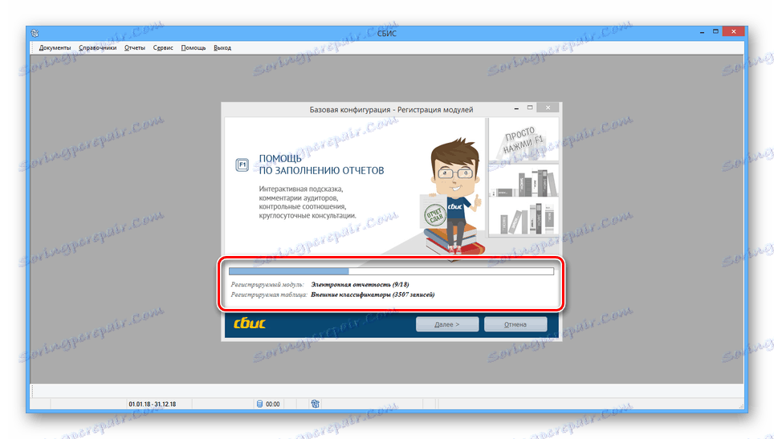Click the yellow сбис logo in dialog
The height and width of the screenshot is (439, 774).
click(x=250, y=323)
